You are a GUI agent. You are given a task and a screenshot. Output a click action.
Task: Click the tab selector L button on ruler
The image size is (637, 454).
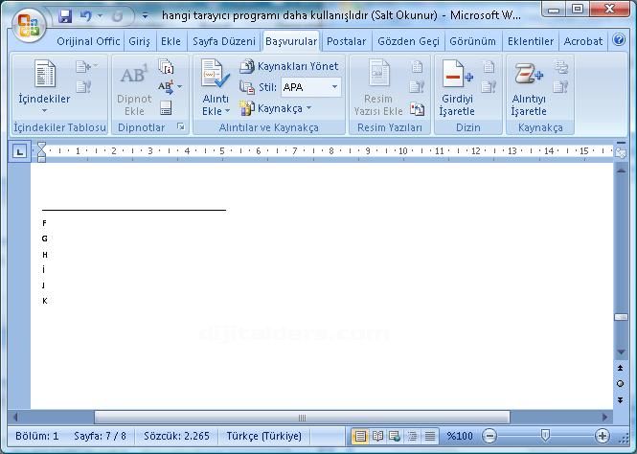19,152
